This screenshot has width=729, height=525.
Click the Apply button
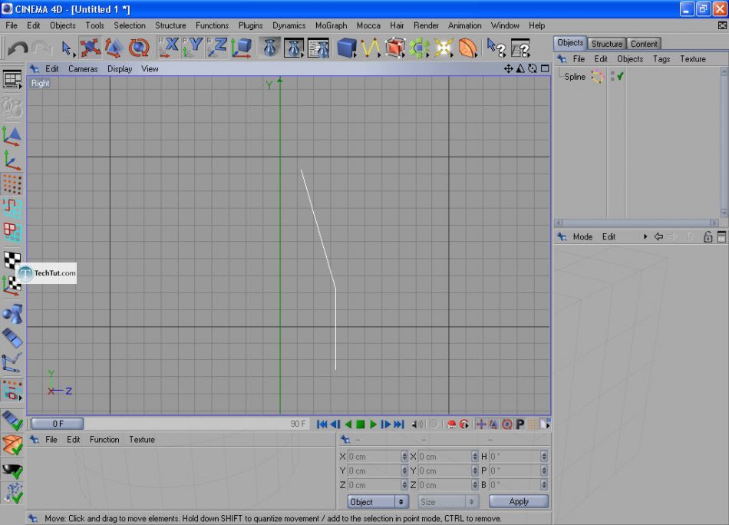[519, 501]
